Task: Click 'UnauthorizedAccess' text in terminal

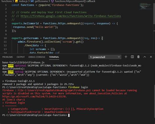Action: tap(57, 112)
